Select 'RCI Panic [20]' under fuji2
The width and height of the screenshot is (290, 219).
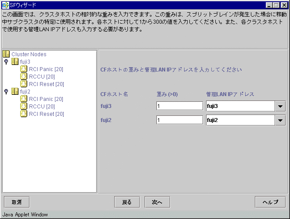tap(46, 99)
